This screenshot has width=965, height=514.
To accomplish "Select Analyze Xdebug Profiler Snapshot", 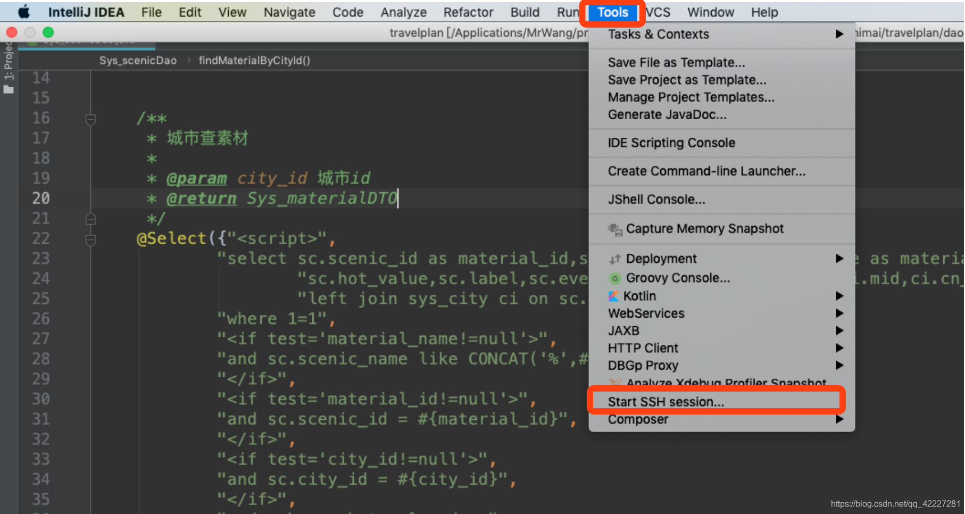I will coord(722,382).
